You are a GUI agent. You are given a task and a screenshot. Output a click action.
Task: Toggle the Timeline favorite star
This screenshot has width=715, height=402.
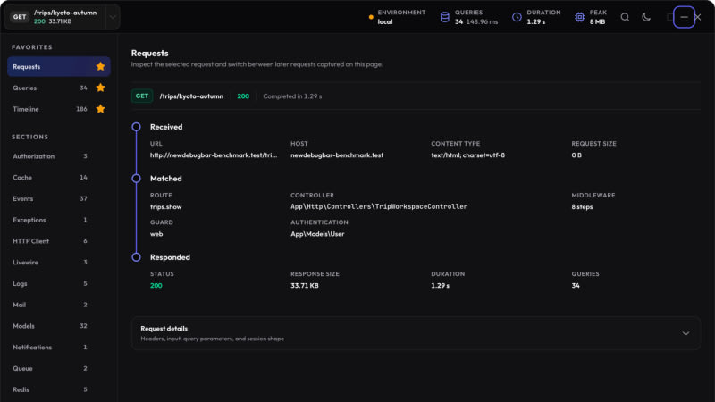coord(100,109)
